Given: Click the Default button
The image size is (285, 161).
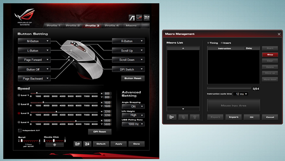Looking at the screenshot, I should [101, 144].
